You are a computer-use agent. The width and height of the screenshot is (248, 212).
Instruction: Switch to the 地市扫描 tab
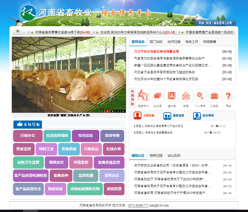click(x=174, y=42)
